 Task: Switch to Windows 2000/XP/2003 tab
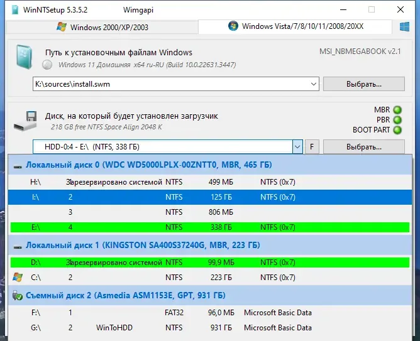[102, 27]
